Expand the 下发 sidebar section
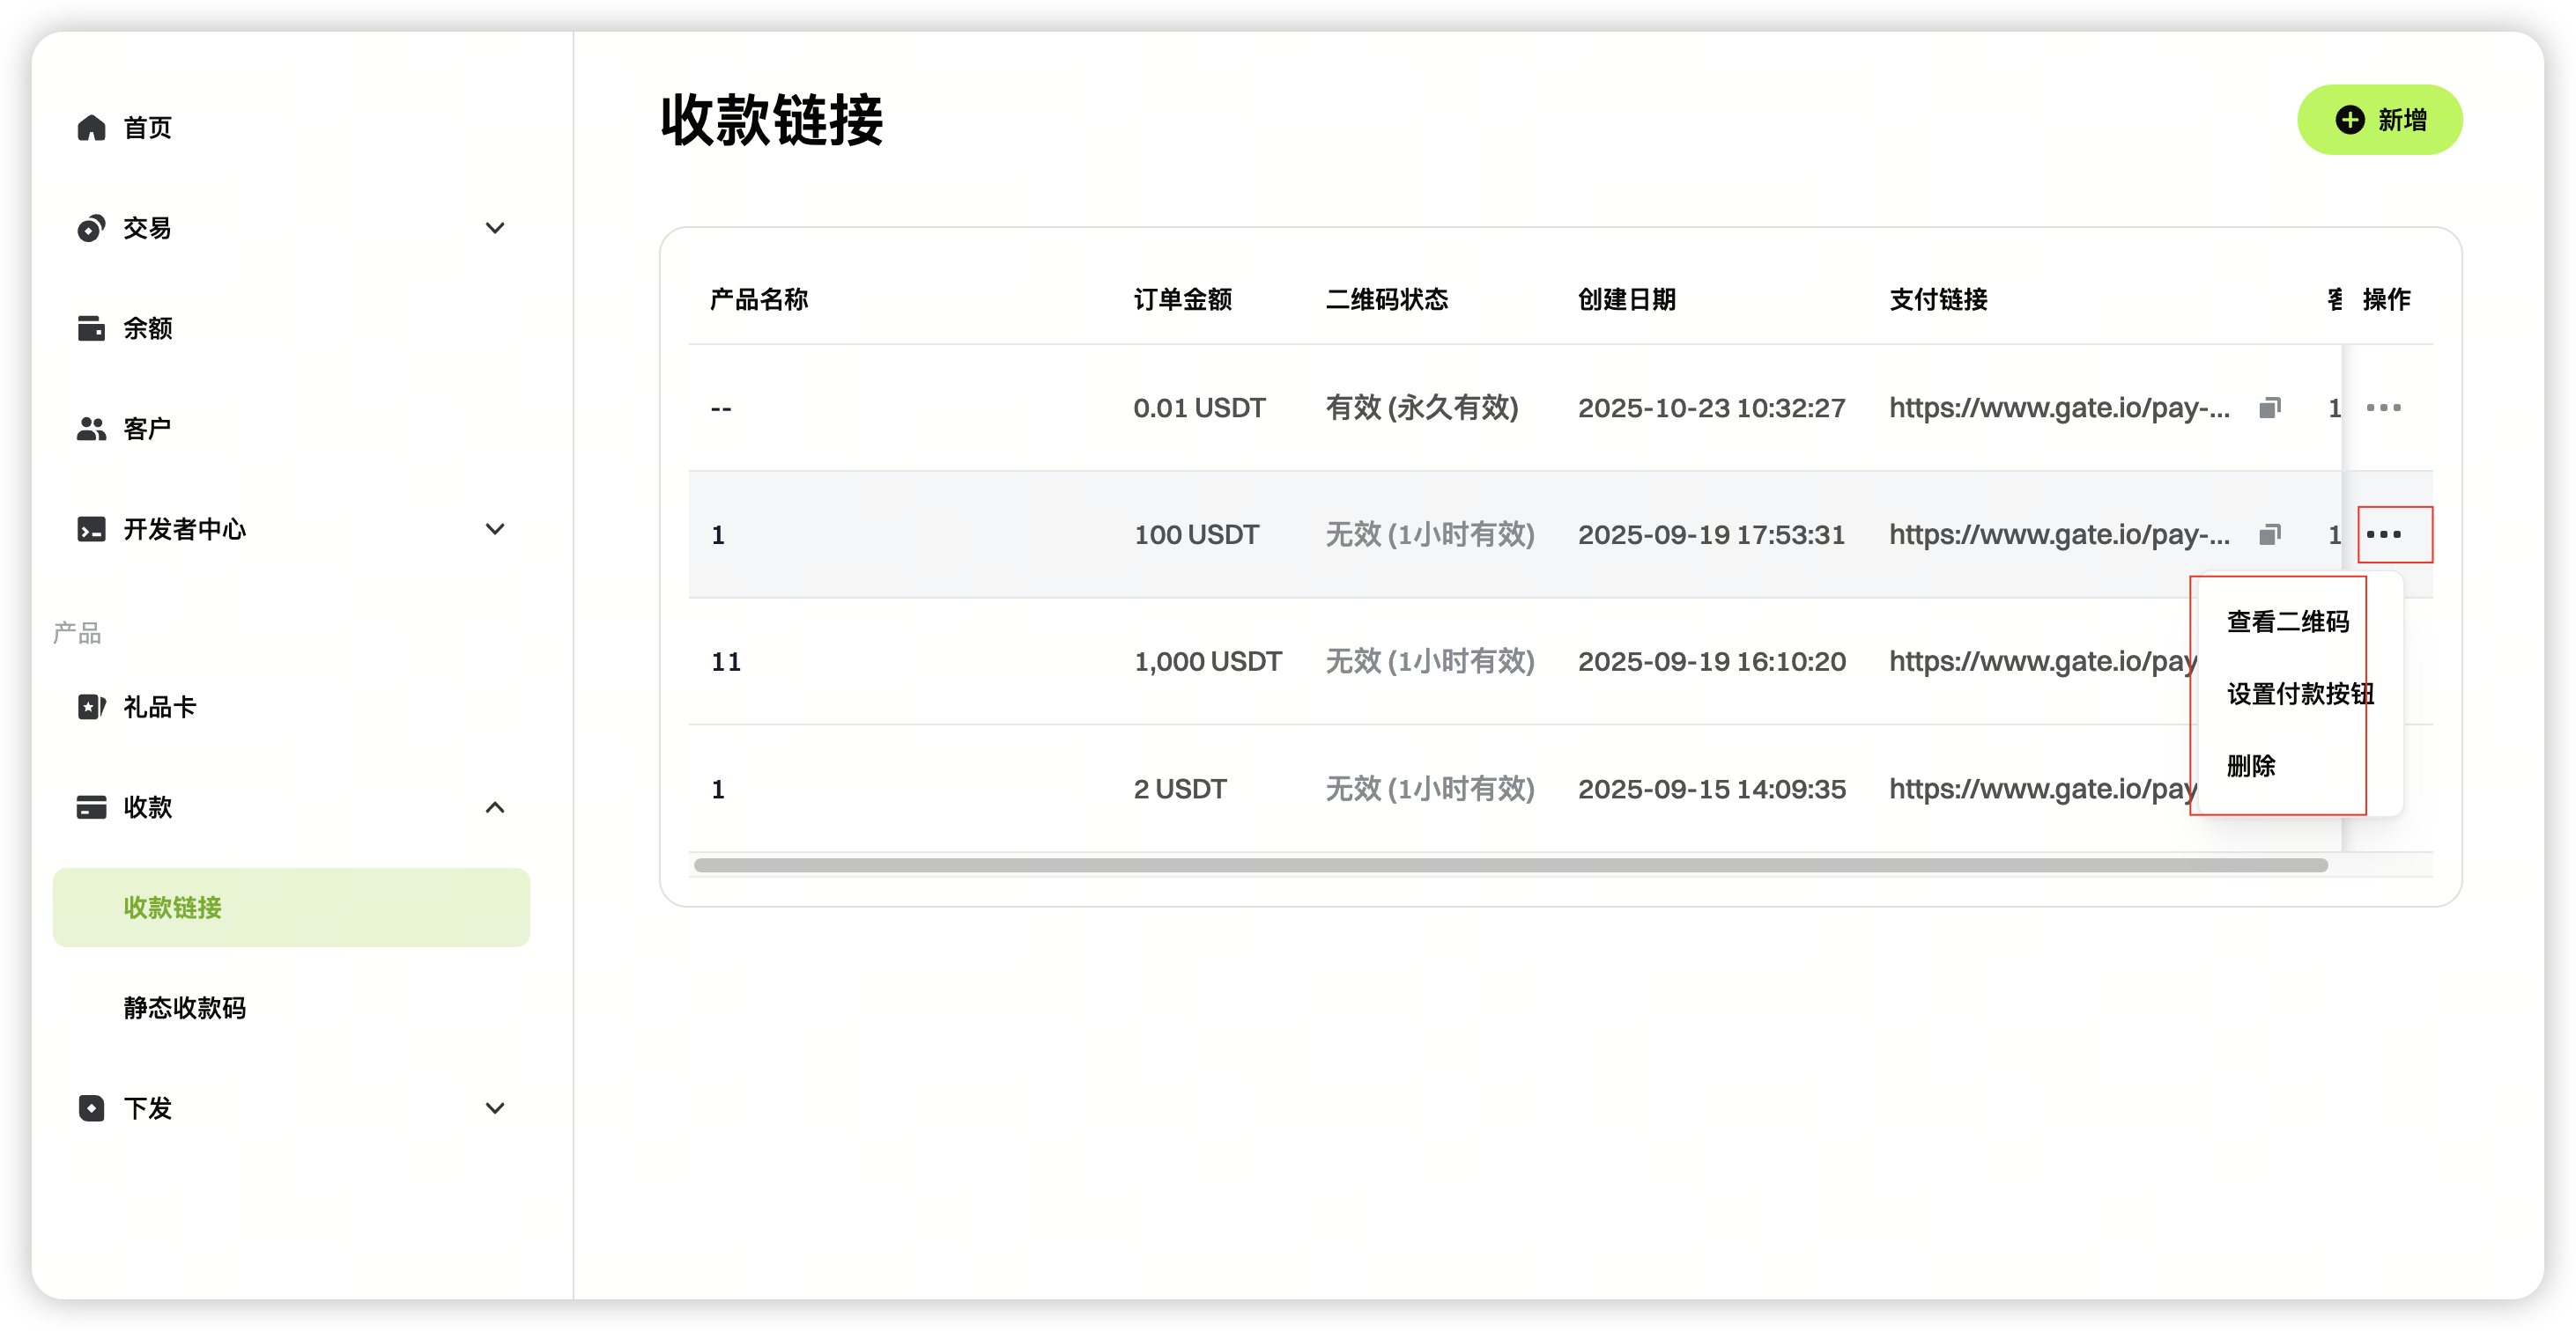2576x1331 pixels. click(494, 1108)
